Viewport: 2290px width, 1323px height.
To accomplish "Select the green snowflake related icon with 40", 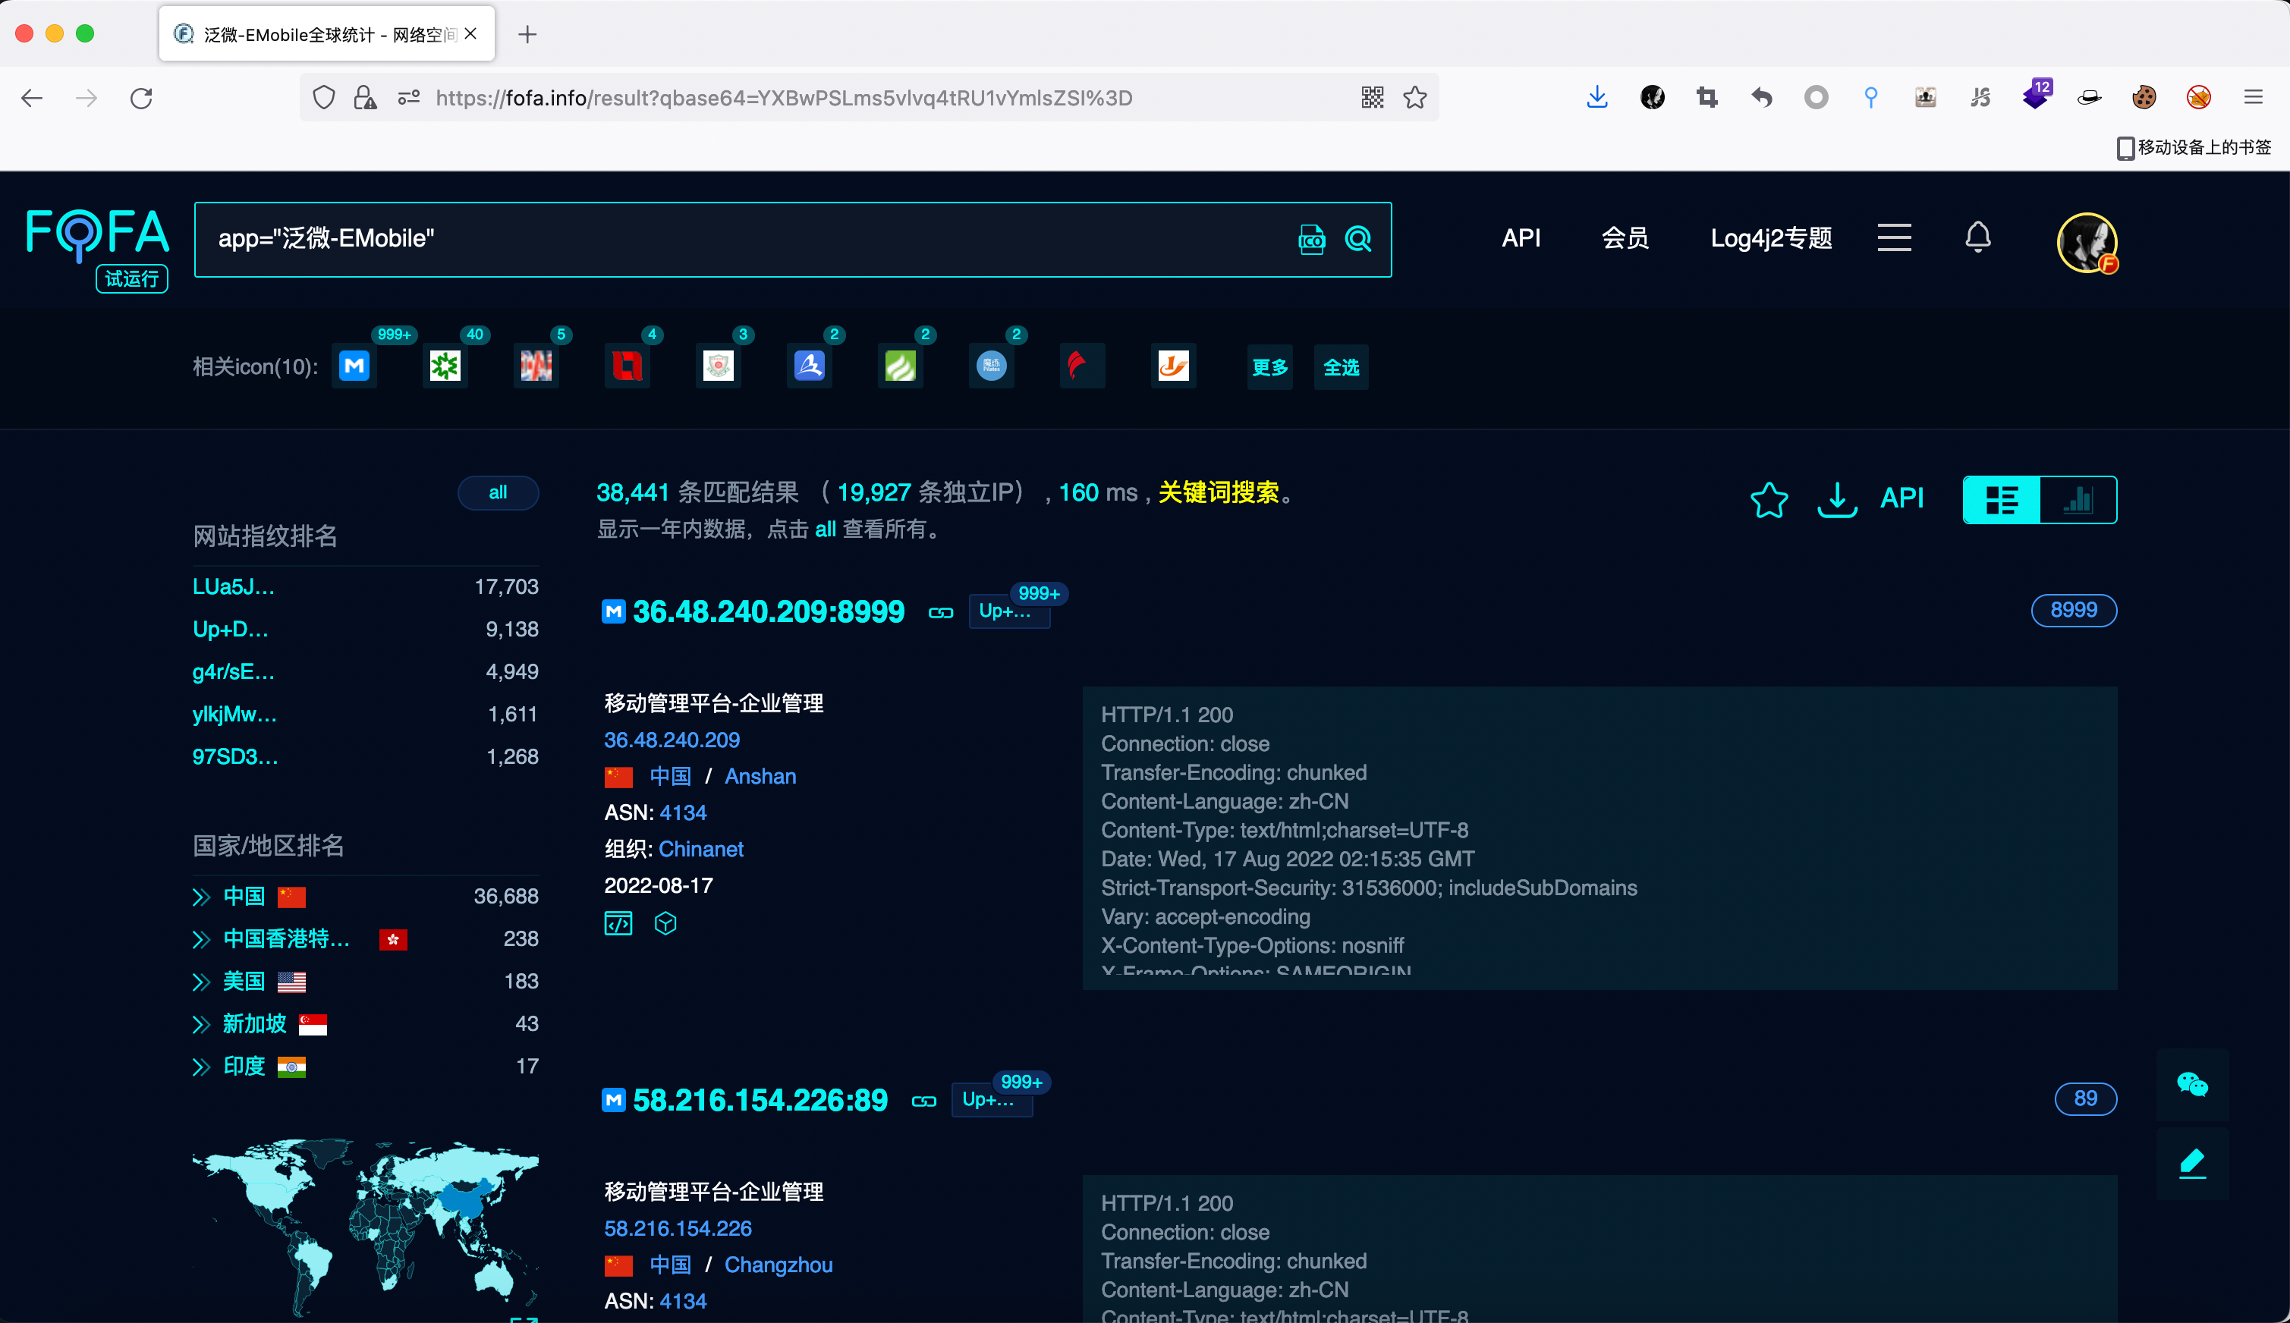I will (x=445, y=366).
